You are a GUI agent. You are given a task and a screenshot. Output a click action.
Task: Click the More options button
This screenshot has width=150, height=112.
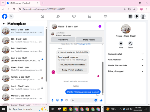[89, 40]
